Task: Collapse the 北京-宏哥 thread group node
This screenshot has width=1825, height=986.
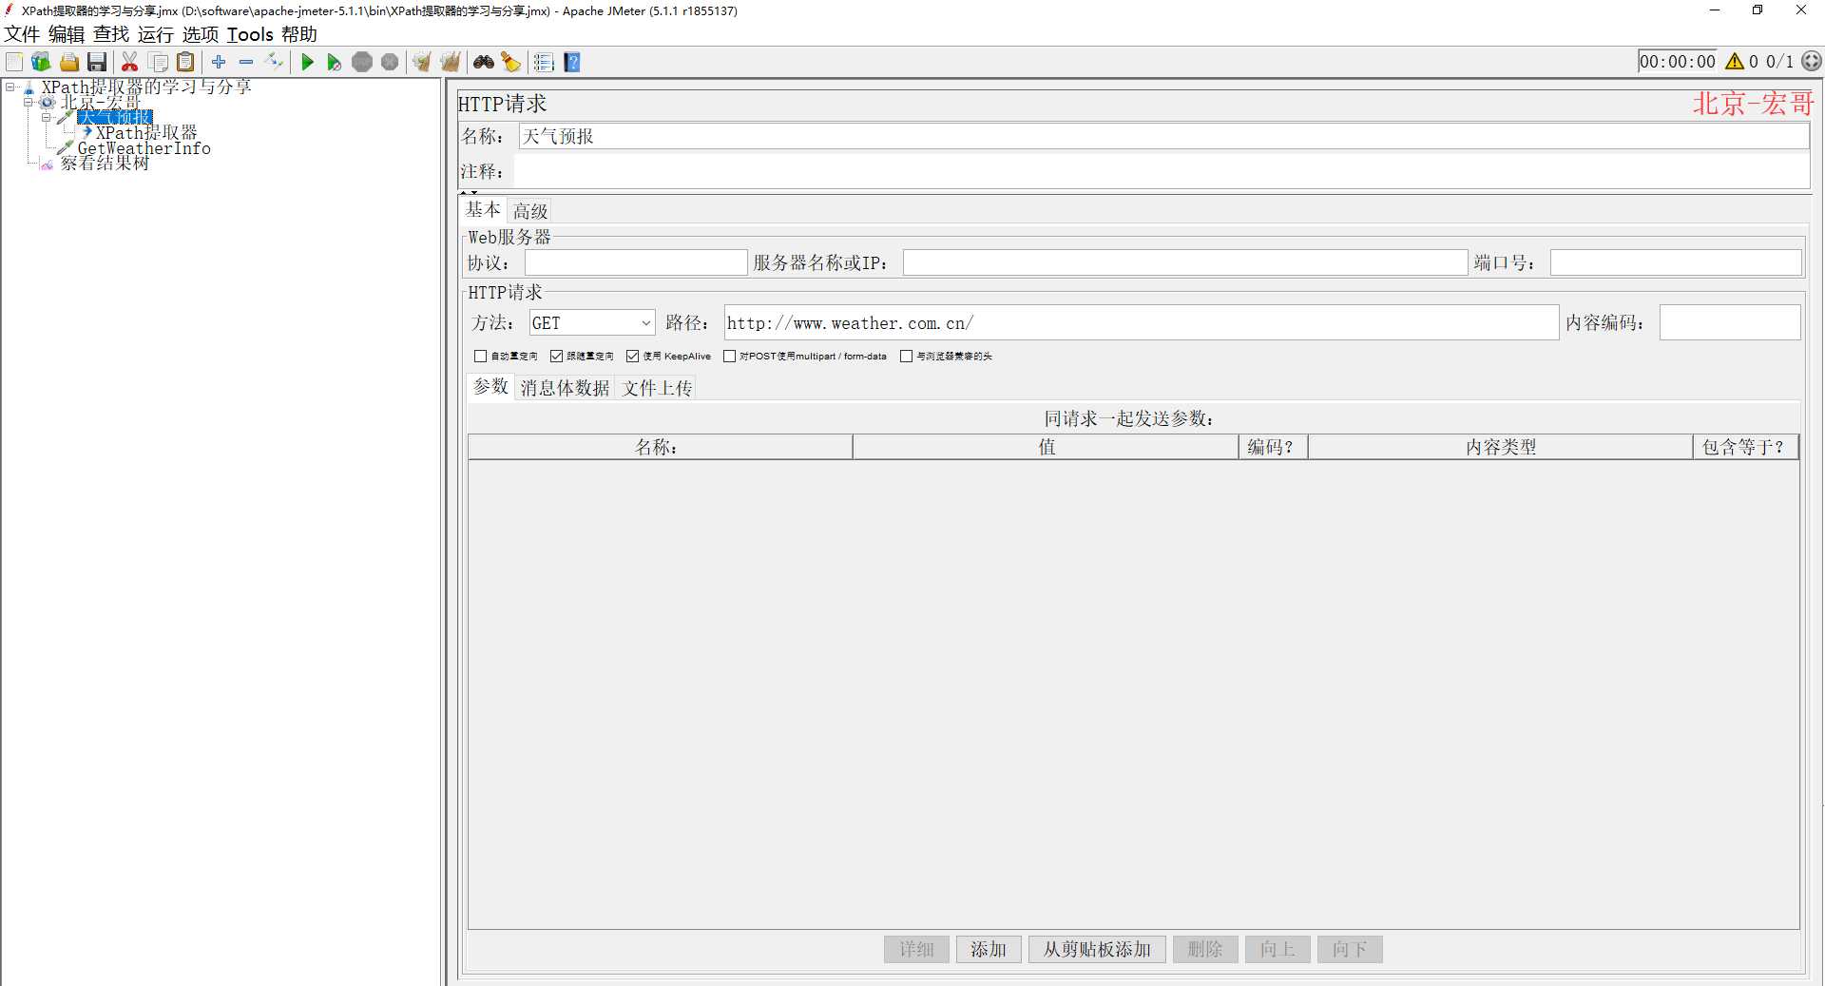Action: 29,102
